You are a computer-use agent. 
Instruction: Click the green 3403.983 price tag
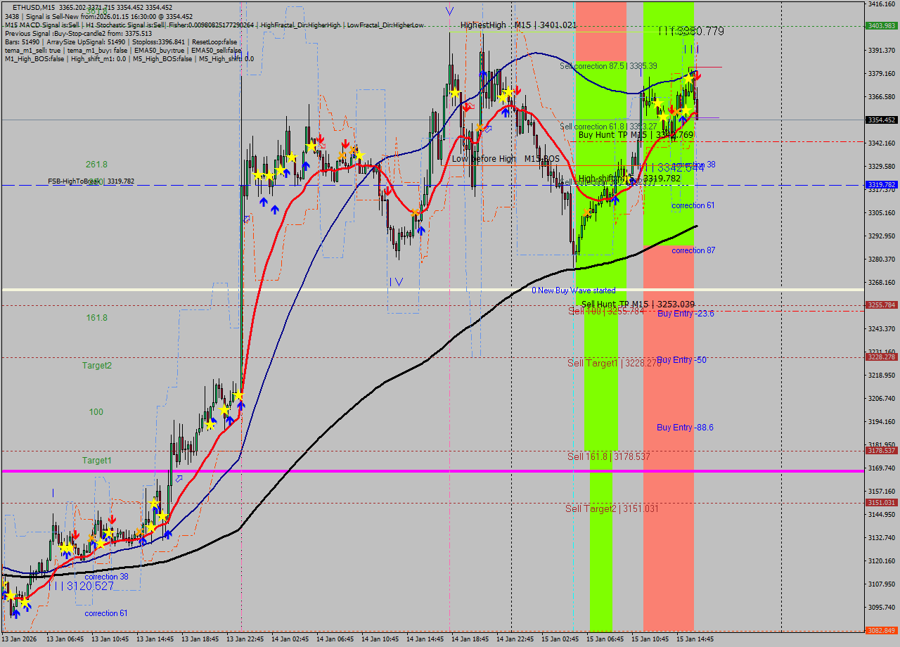[x=882, y=25]
